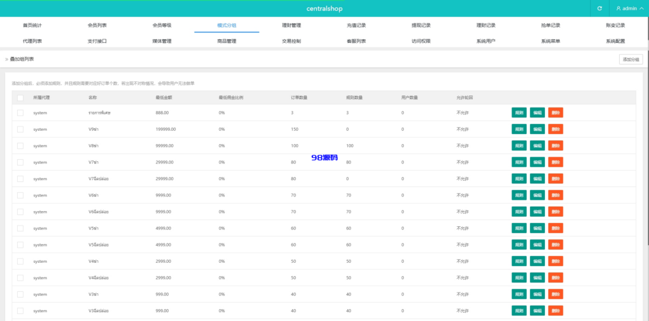Click the 888.00 amount cell

(162, 112)
